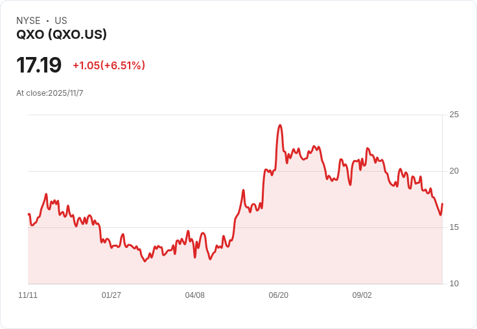
Task: Click the 10 value on the price axis
Action: click(x=454, y=284)
